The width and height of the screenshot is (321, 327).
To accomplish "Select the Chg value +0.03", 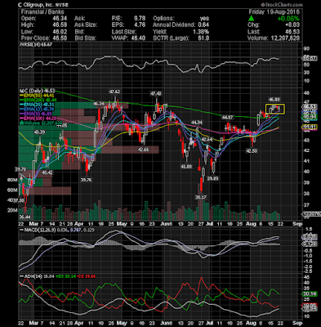I will (x=293, y=25).
